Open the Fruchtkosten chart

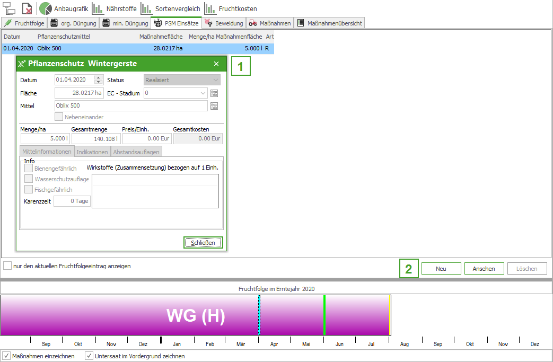(x=231, y=8)
